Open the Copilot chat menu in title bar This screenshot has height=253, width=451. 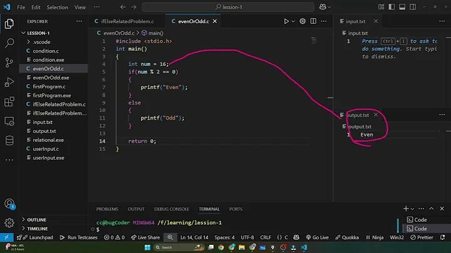coord(324,7)
